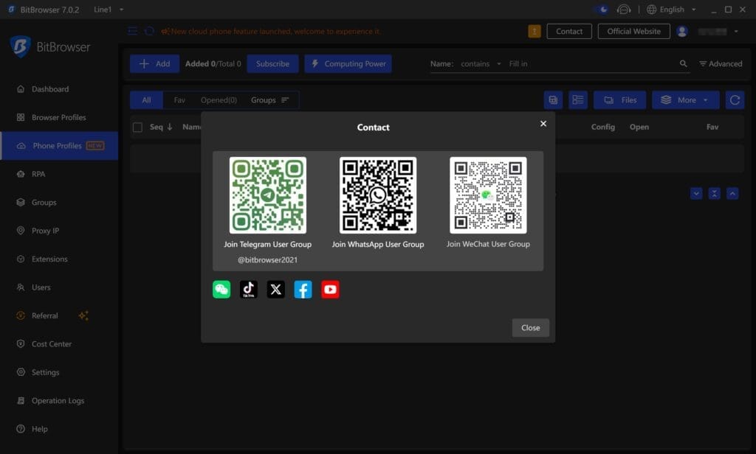Open the TikTok social icon
The width and height of the screenshot is (756, 454).
[x=249, y=290]
